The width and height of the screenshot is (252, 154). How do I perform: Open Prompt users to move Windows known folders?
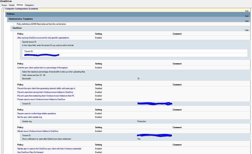coord(41,100)
